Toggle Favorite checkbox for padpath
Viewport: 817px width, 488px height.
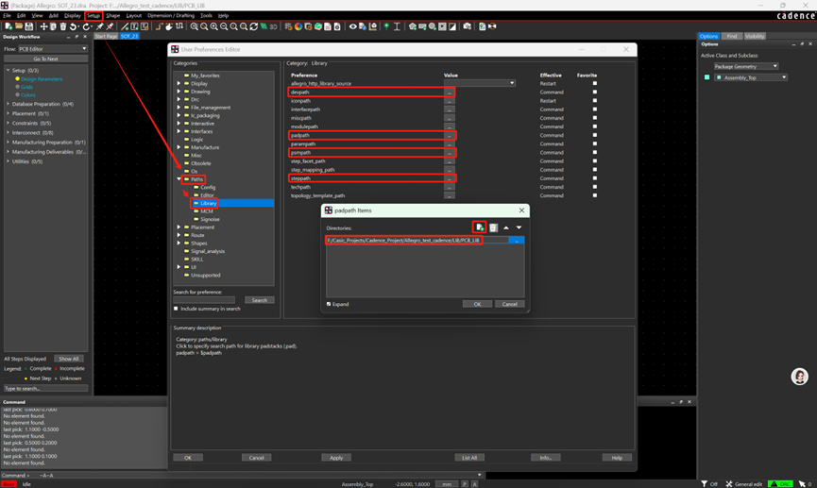pos(595,135)
